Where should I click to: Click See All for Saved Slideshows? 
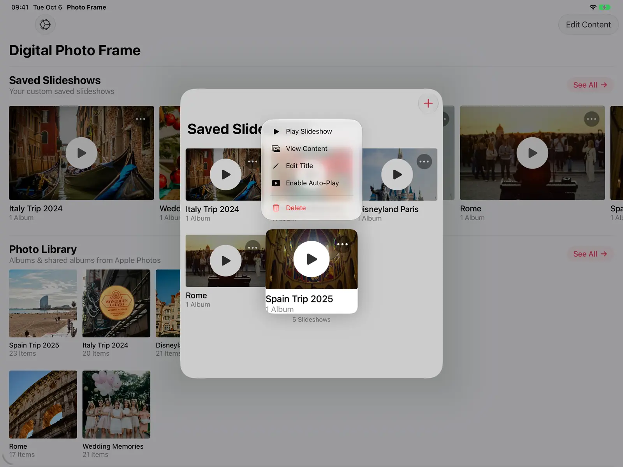[590, 85]
